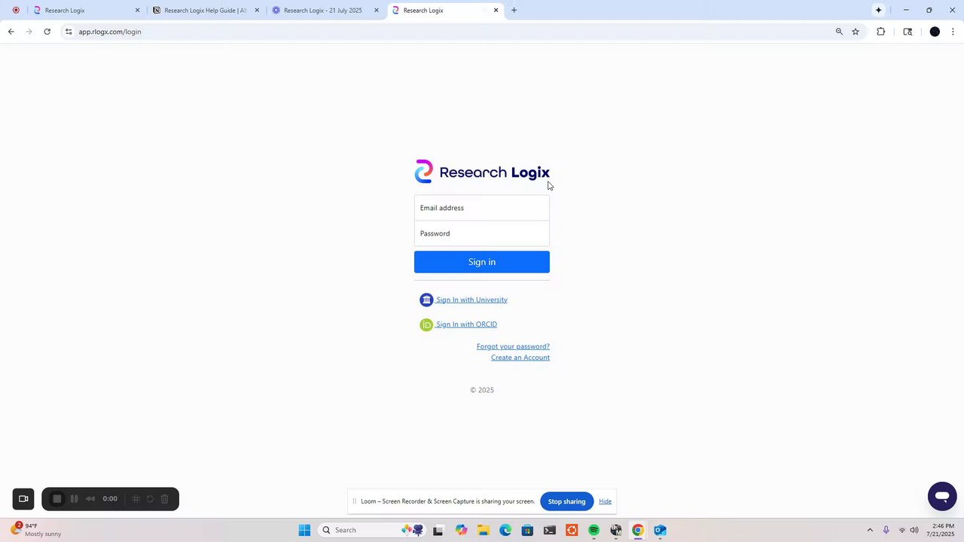Close the 21 July 2025 tab
Image resolution: width=964 pixels, height=542 pixels.
point(377,11)
